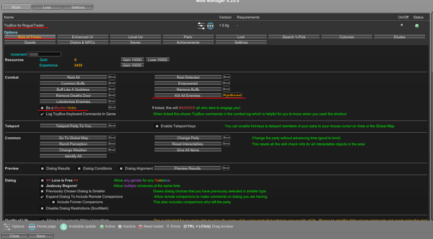The height and width of the screenshot is (239, 433).
Task: Click Change Weather button
Action: 74,150
